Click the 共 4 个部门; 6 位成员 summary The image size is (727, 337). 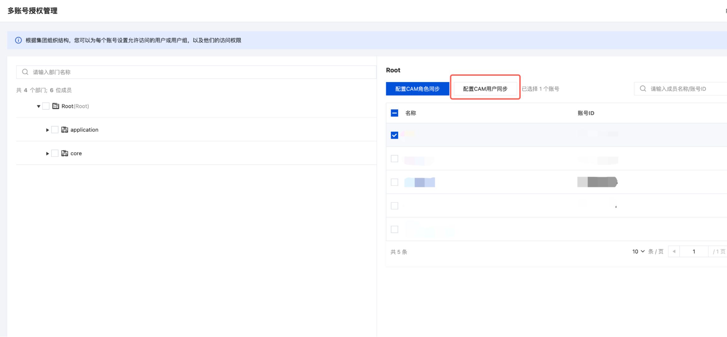tap(44, 90)
